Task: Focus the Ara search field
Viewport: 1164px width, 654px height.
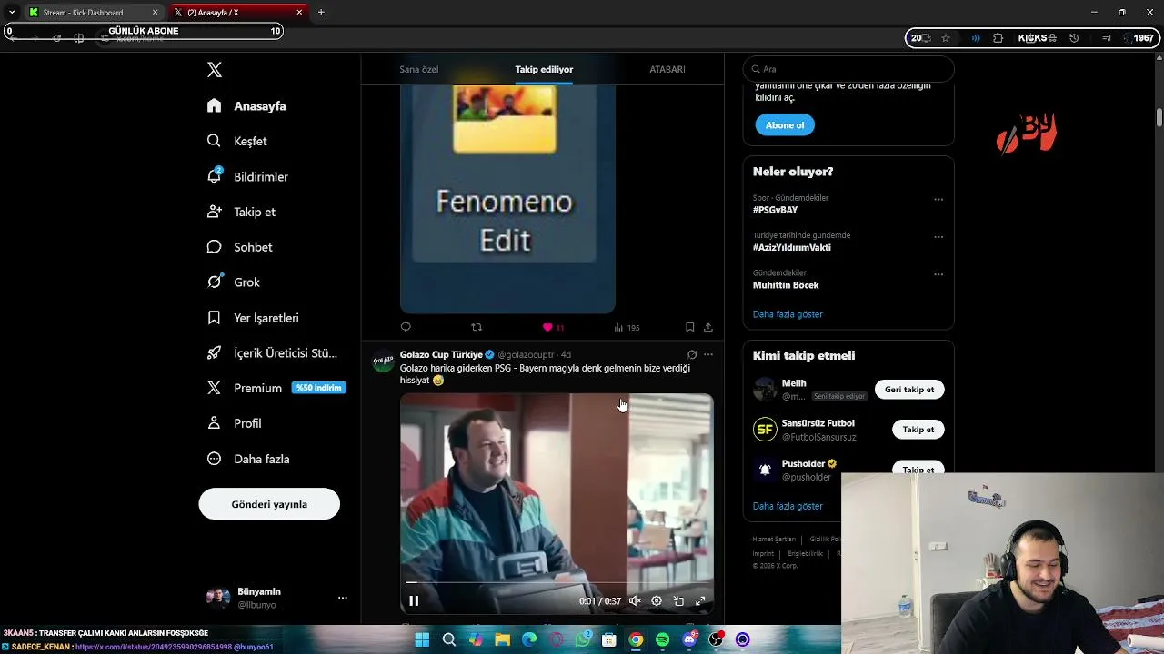Action: click(x=848, y=69)
